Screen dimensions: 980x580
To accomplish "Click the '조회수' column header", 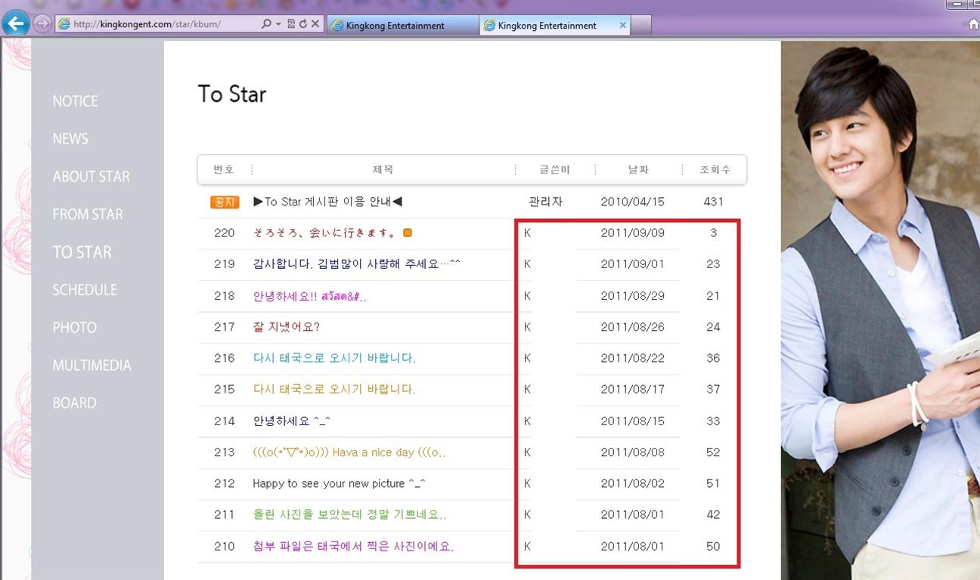I will tap(715, 170).
